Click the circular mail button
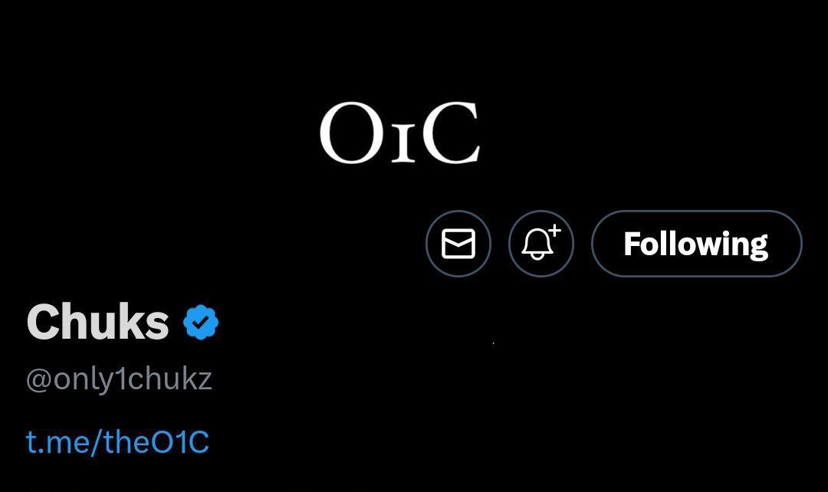The image size is (828, 492). pos(458,244)
